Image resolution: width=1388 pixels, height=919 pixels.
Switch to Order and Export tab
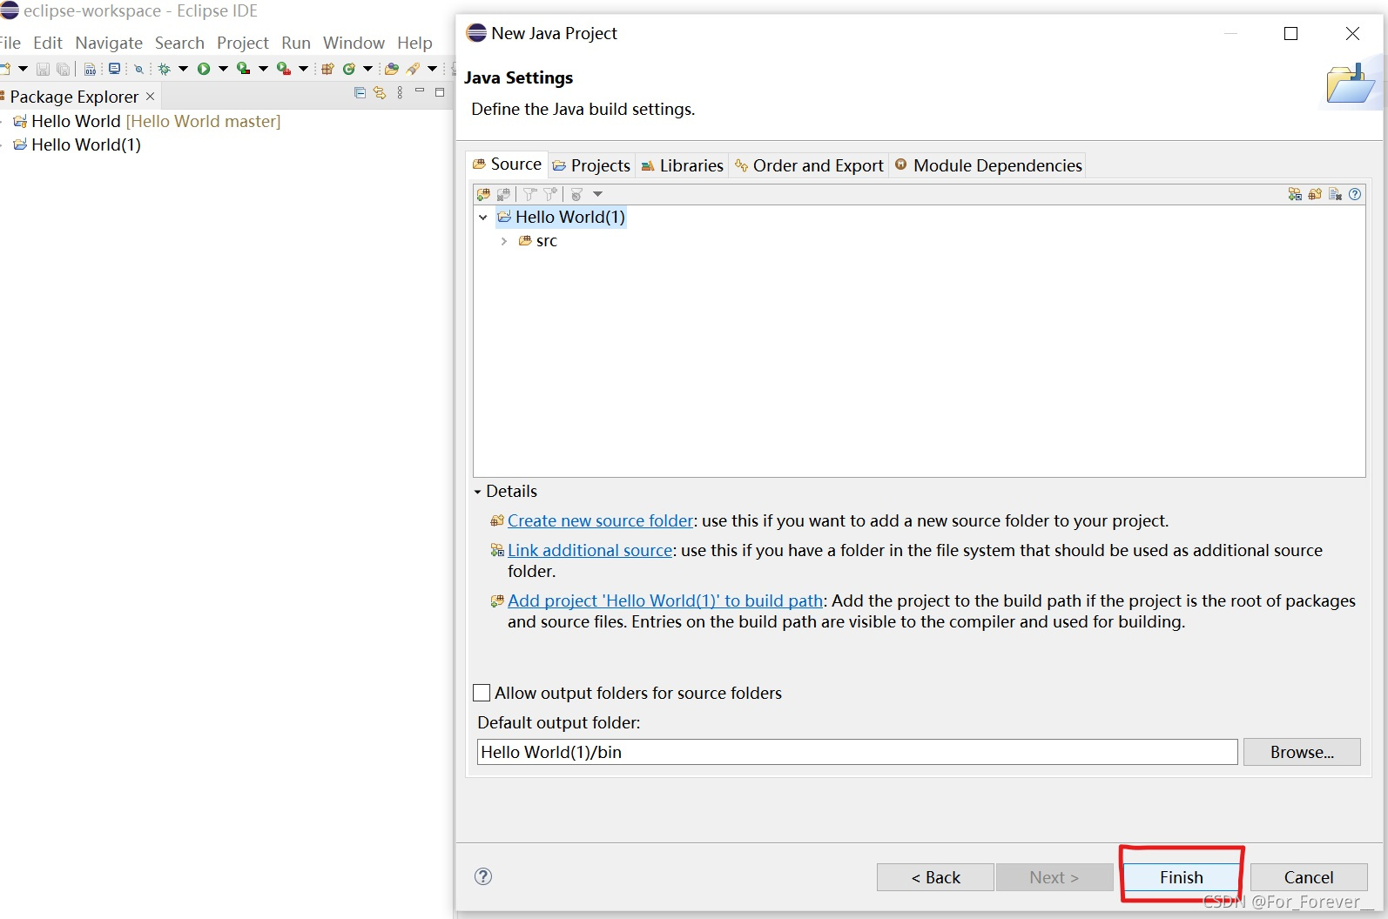pyautogui.click(x=809, y=165)
